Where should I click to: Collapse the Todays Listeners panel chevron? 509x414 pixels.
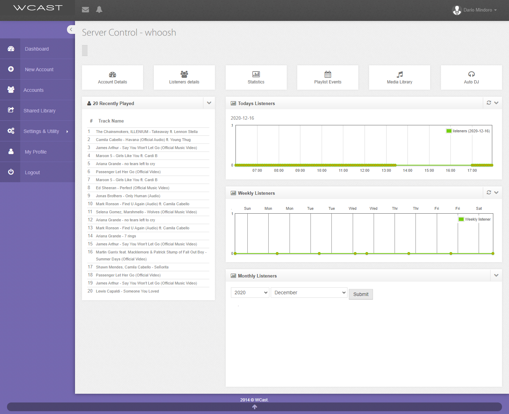click(496, 103)
